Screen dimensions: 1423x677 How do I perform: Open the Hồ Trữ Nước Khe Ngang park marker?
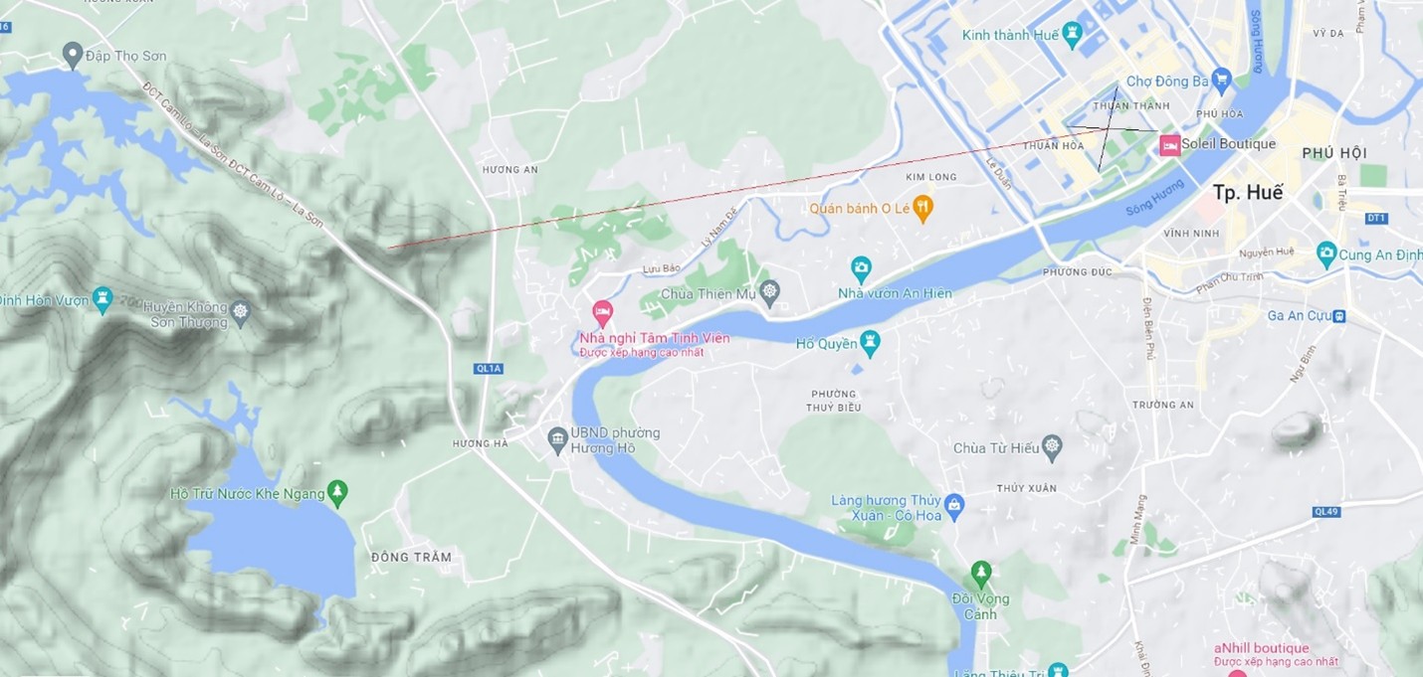coord(337,492)
